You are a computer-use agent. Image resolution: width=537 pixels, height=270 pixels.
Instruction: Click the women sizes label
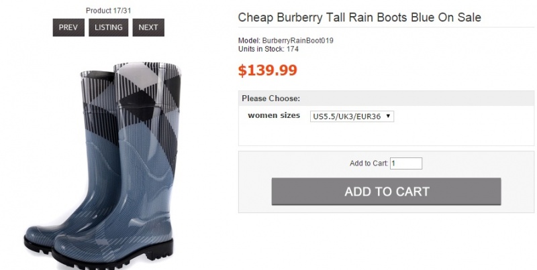click(274, 115)
